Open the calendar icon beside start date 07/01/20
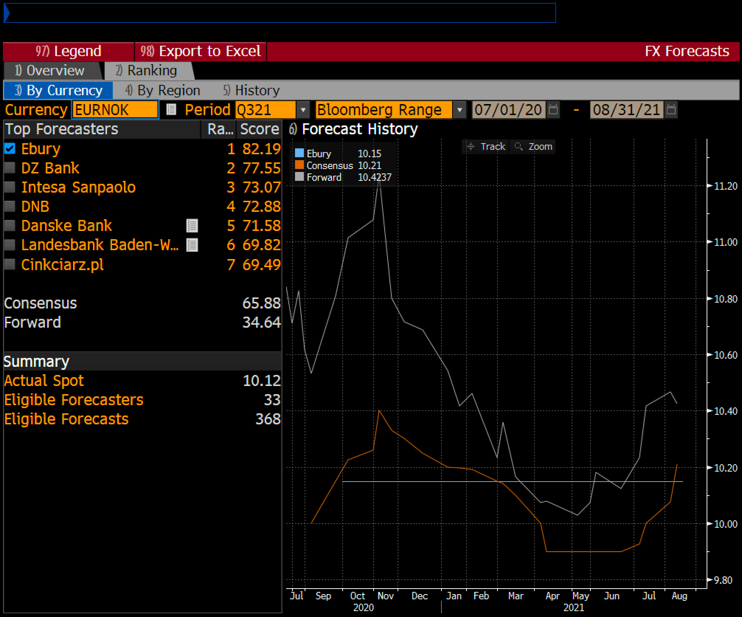The width and height of the screenshot is (742, 617). 553,110
